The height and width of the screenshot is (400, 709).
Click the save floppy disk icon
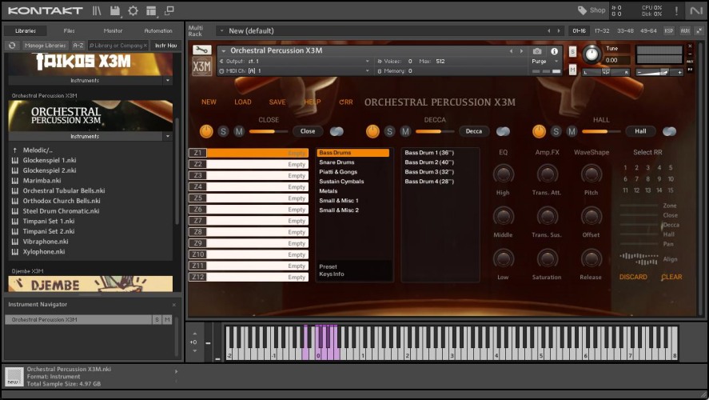[x=115, y=10]
